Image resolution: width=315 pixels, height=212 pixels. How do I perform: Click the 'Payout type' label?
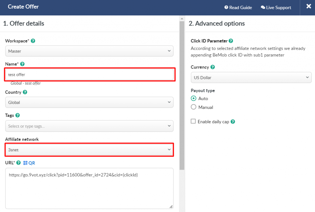coord(203,91)
